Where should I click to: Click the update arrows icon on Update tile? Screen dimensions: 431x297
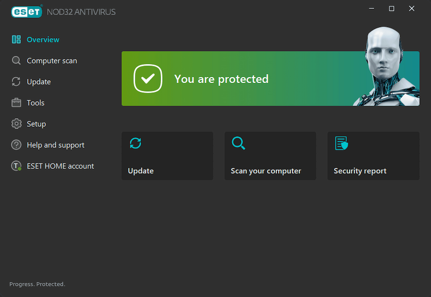pyautogui.click(x=135, y=144)
